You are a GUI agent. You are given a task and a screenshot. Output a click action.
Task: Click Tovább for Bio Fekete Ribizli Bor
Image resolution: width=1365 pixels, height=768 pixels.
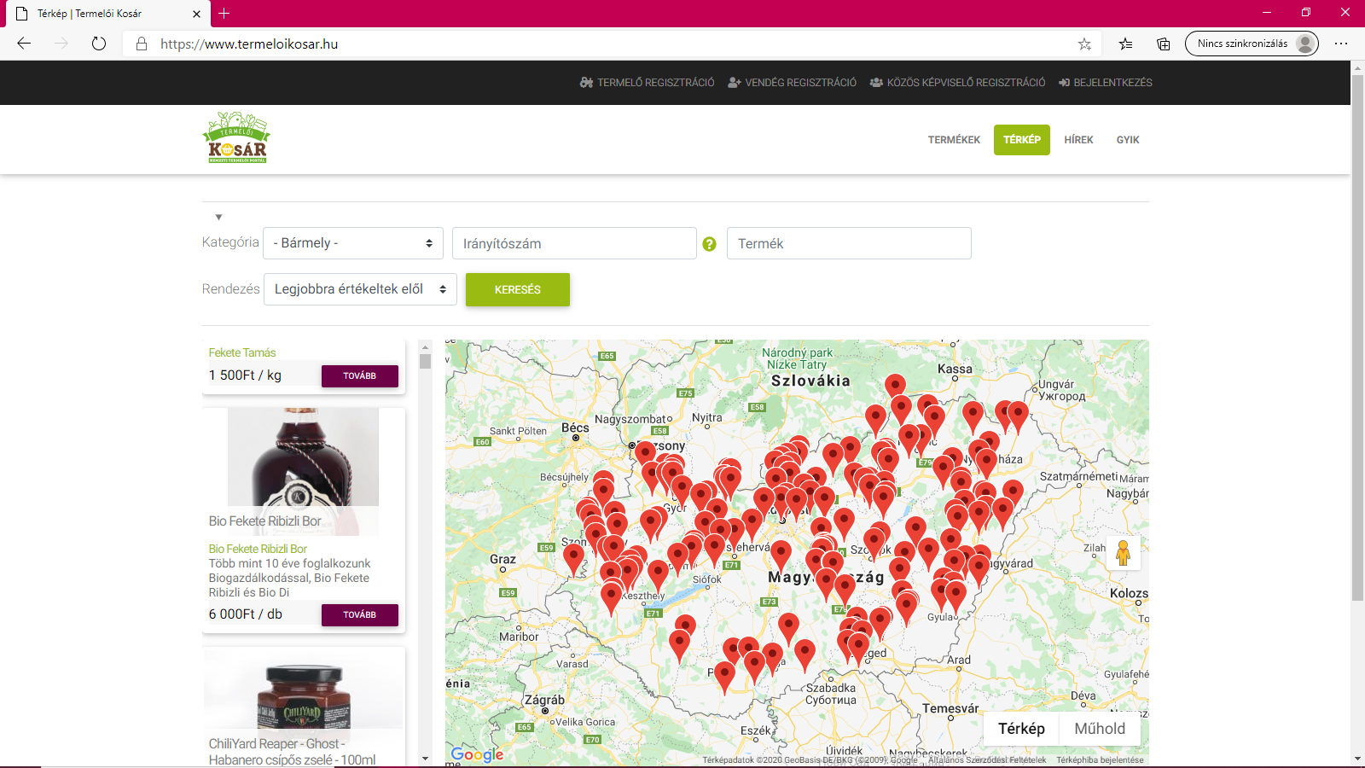pyautogui.click(x=360, y=615)
